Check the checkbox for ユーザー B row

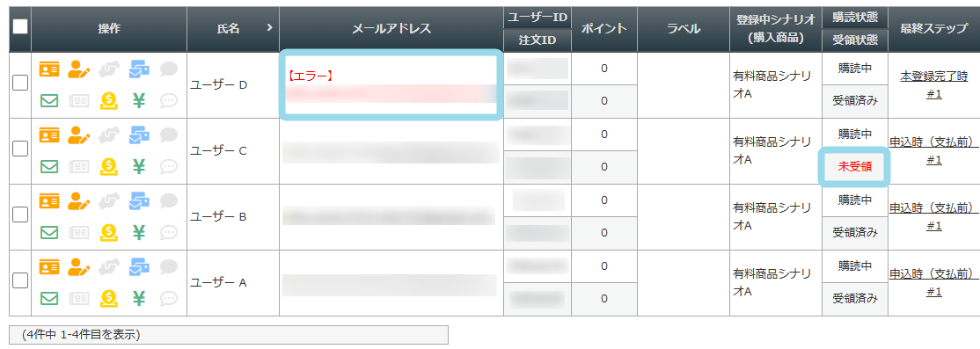point(20,214)
